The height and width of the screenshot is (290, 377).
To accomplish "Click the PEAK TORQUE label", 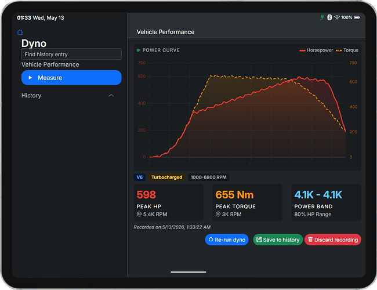I will pos(235,206).
